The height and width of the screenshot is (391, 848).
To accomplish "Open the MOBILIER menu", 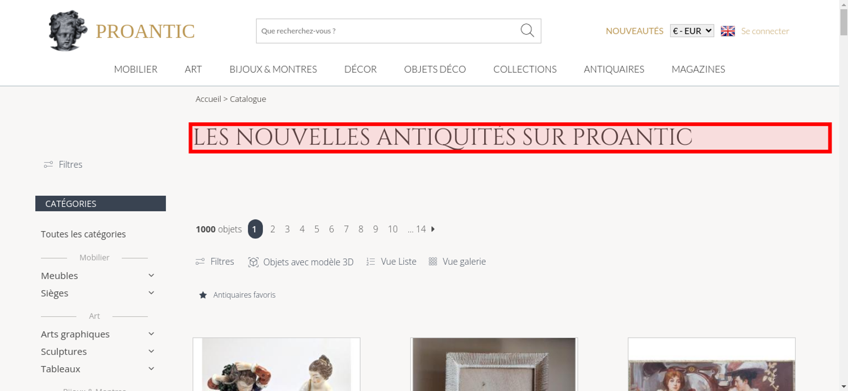I will tap(136, 69).
